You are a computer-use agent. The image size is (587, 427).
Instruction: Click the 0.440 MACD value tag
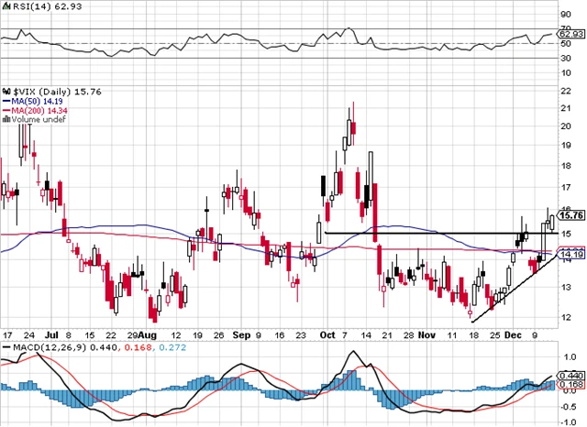point(571,376)
